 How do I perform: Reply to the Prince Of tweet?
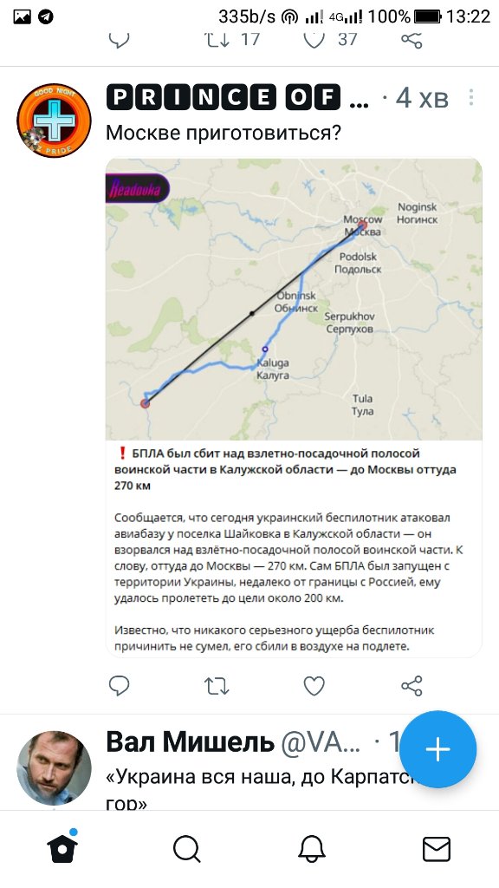119,686
